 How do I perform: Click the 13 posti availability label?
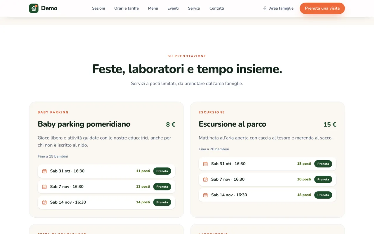143,186
